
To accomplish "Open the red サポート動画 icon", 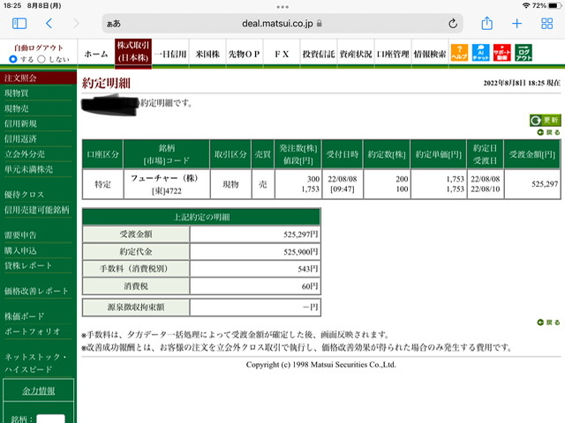I will (x=502, y=53).
